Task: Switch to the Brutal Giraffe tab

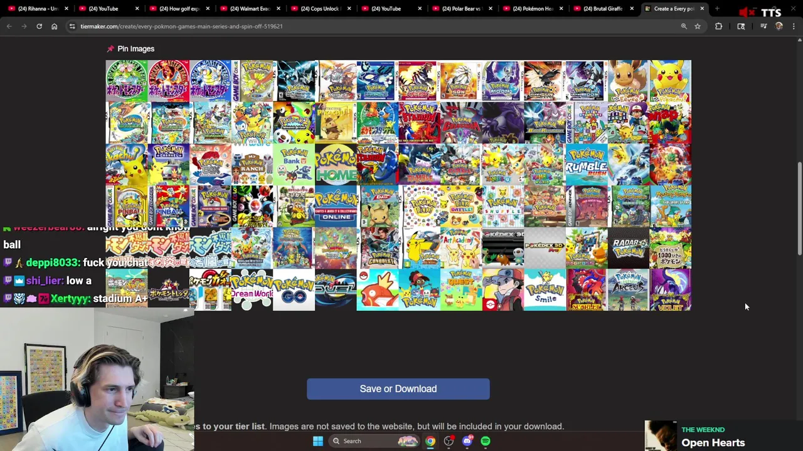Action: [603, 9]
